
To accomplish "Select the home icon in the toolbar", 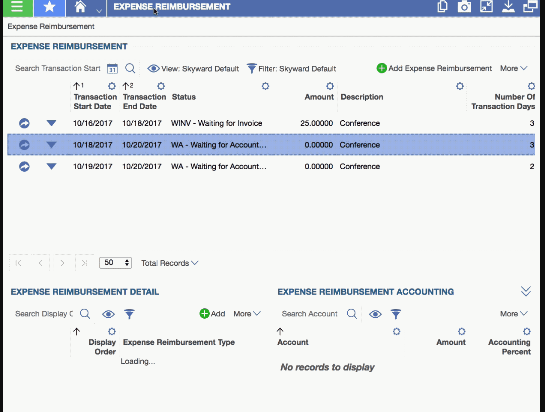I will 83,8.
